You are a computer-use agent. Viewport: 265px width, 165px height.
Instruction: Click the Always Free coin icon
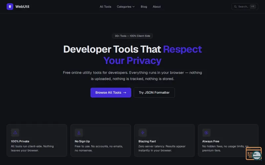(x=206, y=133)
